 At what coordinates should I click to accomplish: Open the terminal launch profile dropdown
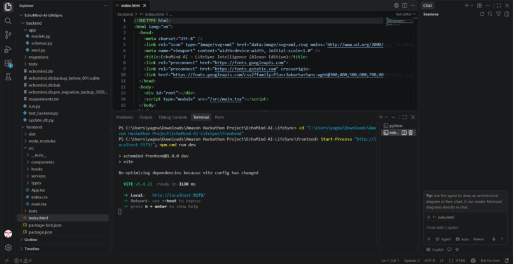(x=386, y=117)
